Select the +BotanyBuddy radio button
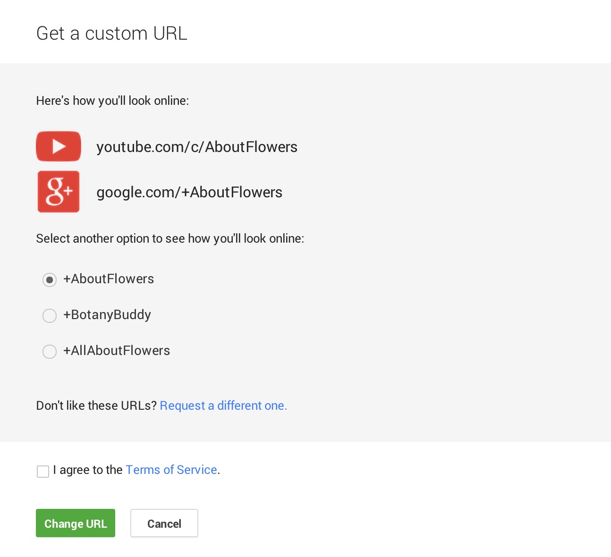 [x=50, y=315]
